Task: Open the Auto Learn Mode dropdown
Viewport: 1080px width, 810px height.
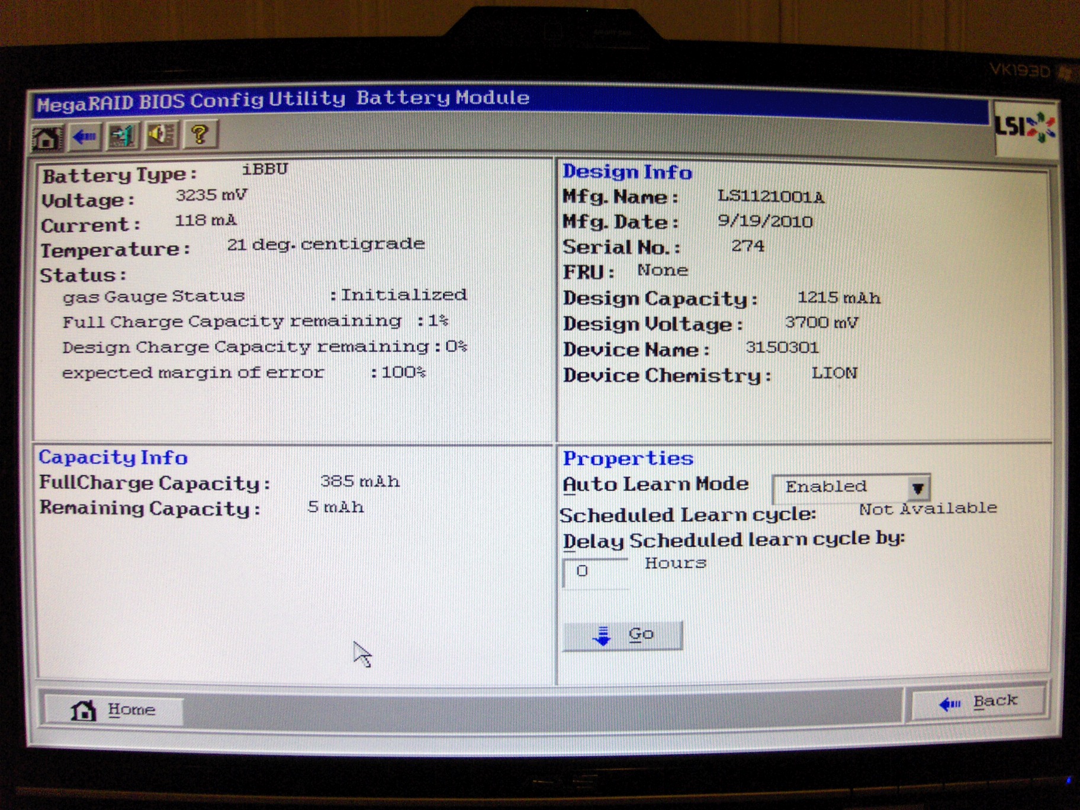Action: [851, 487]
